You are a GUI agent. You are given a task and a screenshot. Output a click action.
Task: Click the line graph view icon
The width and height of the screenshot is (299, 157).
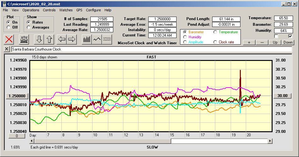point(97,39)
